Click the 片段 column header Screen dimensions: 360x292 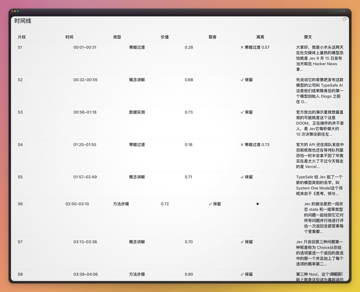click(22, 37)
